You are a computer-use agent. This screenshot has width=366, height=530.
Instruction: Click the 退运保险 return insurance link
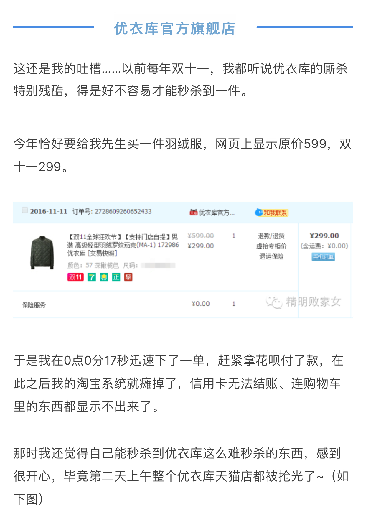271,256
